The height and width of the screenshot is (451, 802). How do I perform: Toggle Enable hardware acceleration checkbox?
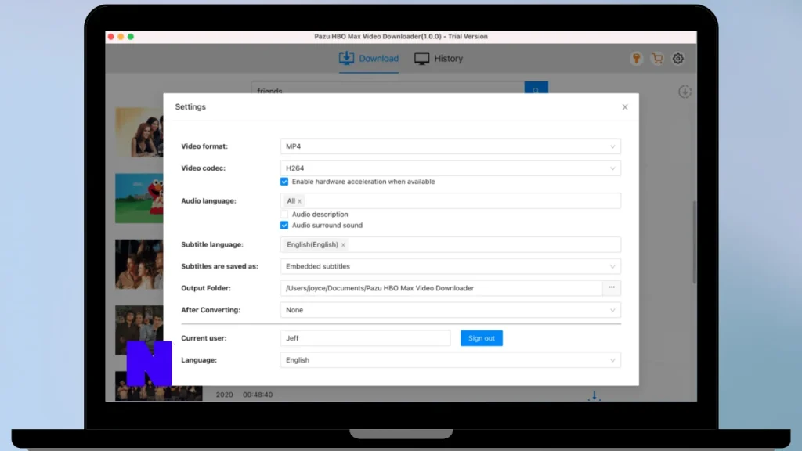(x=284, y=182)
